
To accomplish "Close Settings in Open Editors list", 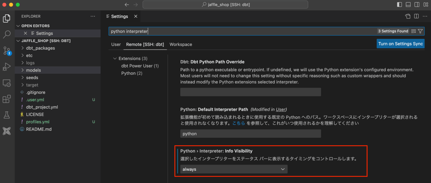I will [x=26, y=33].
